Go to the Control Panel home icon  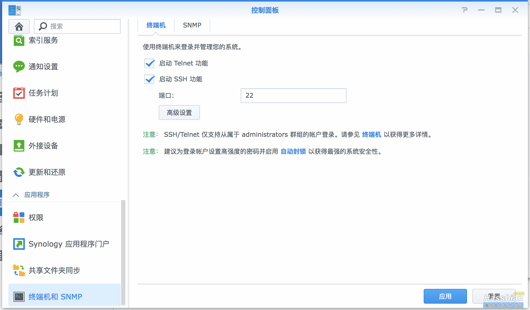click(19, 26)
